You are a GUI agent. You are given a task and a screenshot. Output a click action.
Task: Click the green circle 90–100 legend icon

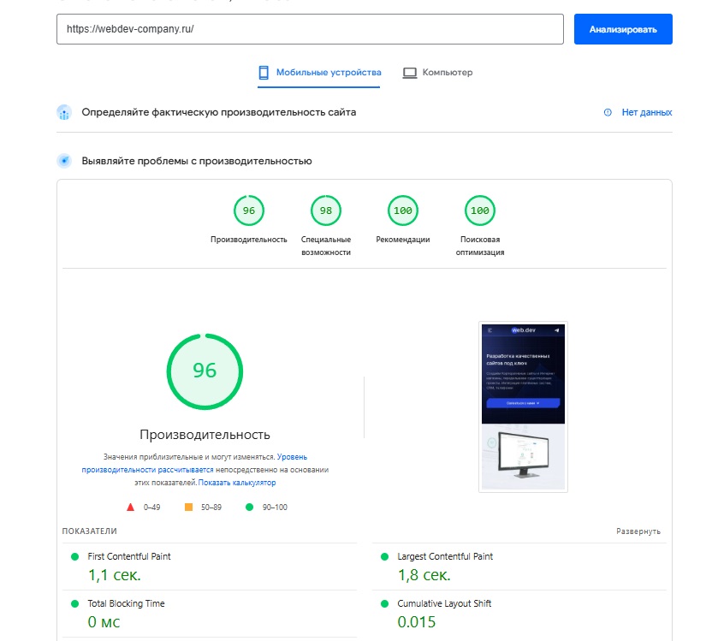249,507
